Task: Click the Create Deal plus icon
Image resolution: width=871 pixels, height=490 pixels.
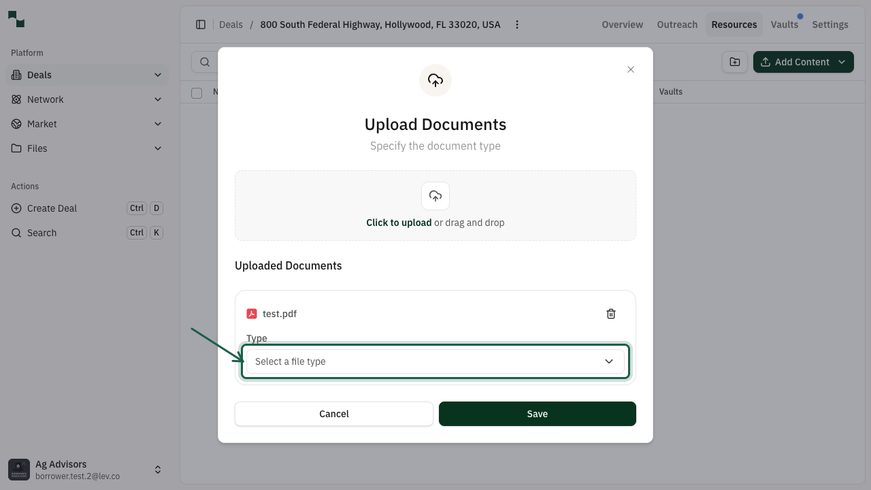Action: tap(16, 208)
